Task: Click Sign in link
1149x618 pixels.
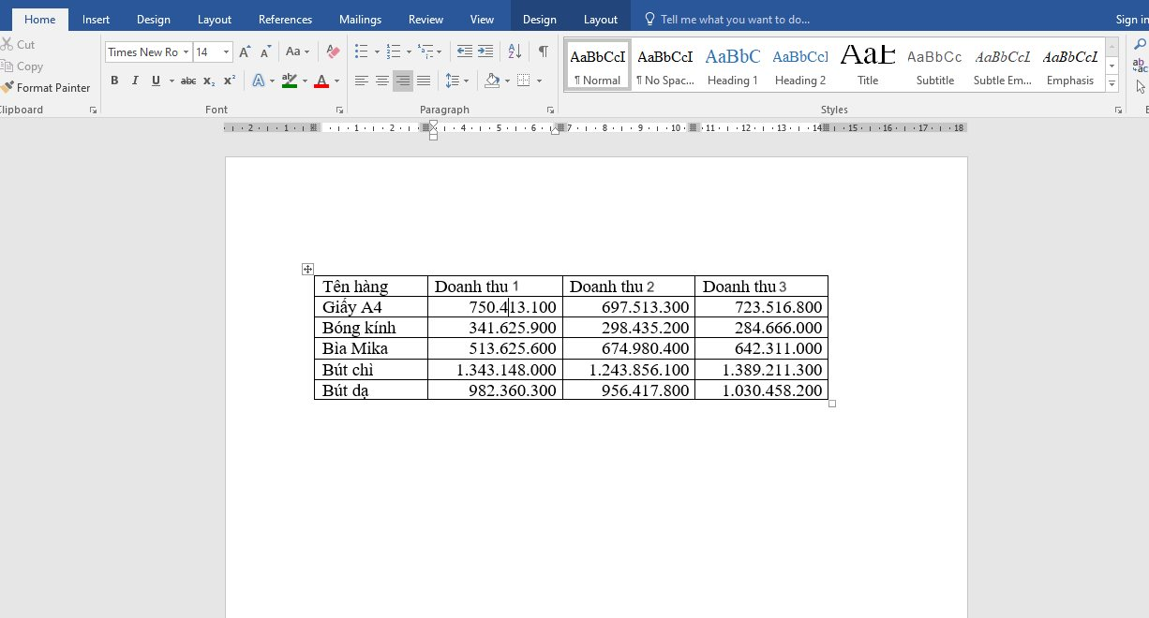Action: (x=1131, y=19)
